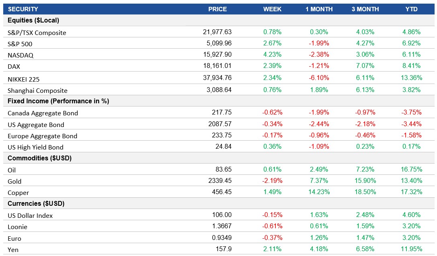437x256 pixels.
Task: Select the NIKKEI 225 row label
Action: [24, 79]
